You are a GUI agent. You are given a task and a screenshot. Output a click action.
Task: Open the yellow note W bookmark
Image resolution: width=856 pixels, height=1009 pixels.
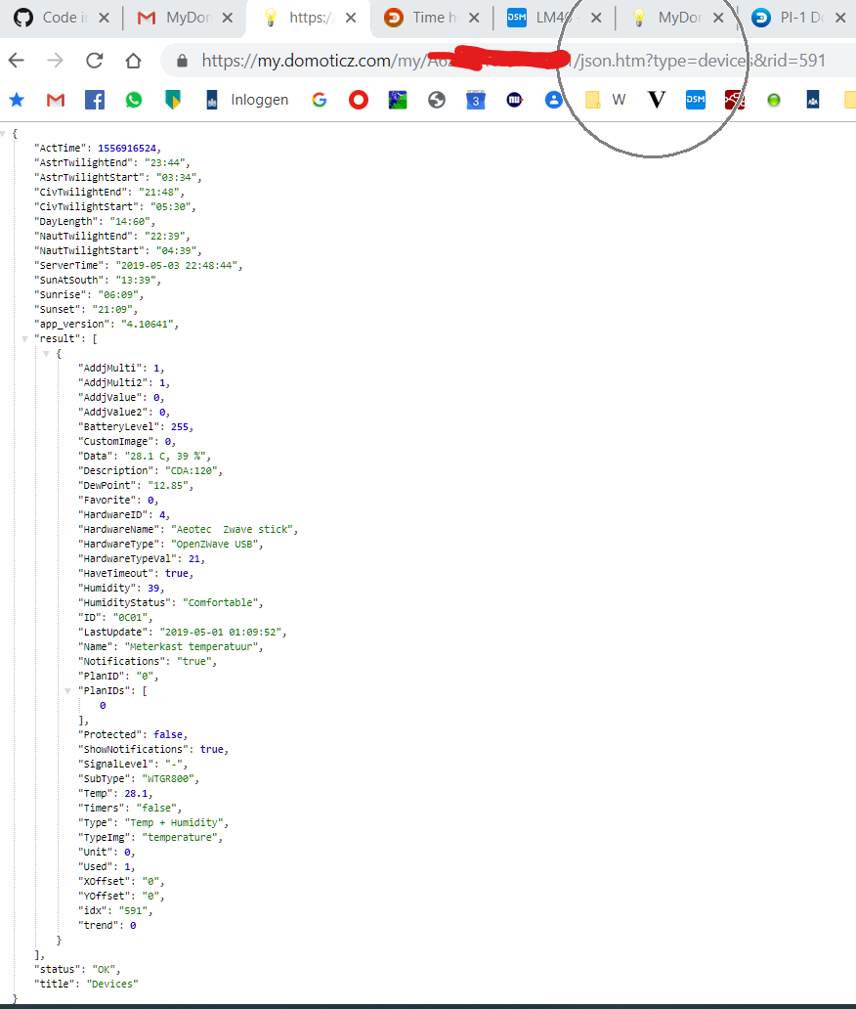pyautogui.click(x=606, y=100)
